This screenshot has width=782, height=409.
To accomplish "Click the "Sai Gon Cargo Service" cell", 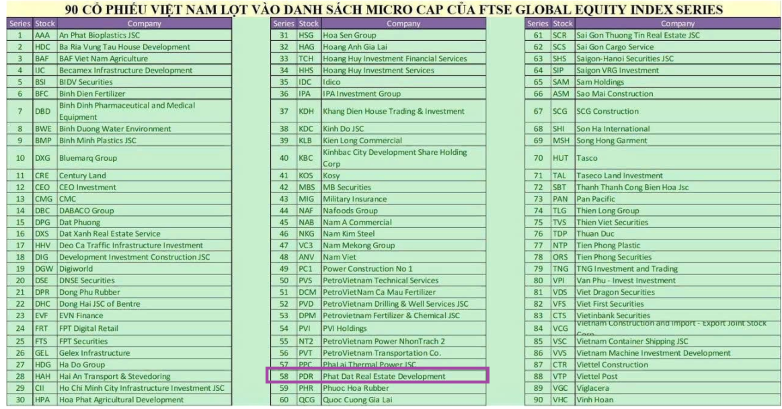I will 677,47.
